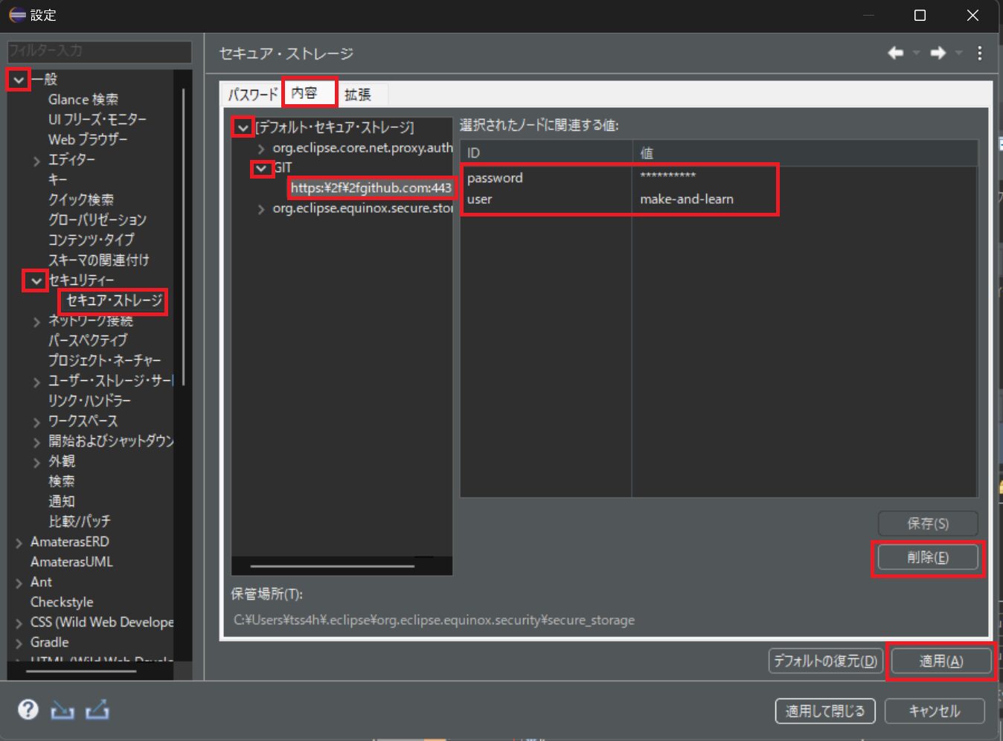Expand the AmaterasERD tree node

(19, 542)
